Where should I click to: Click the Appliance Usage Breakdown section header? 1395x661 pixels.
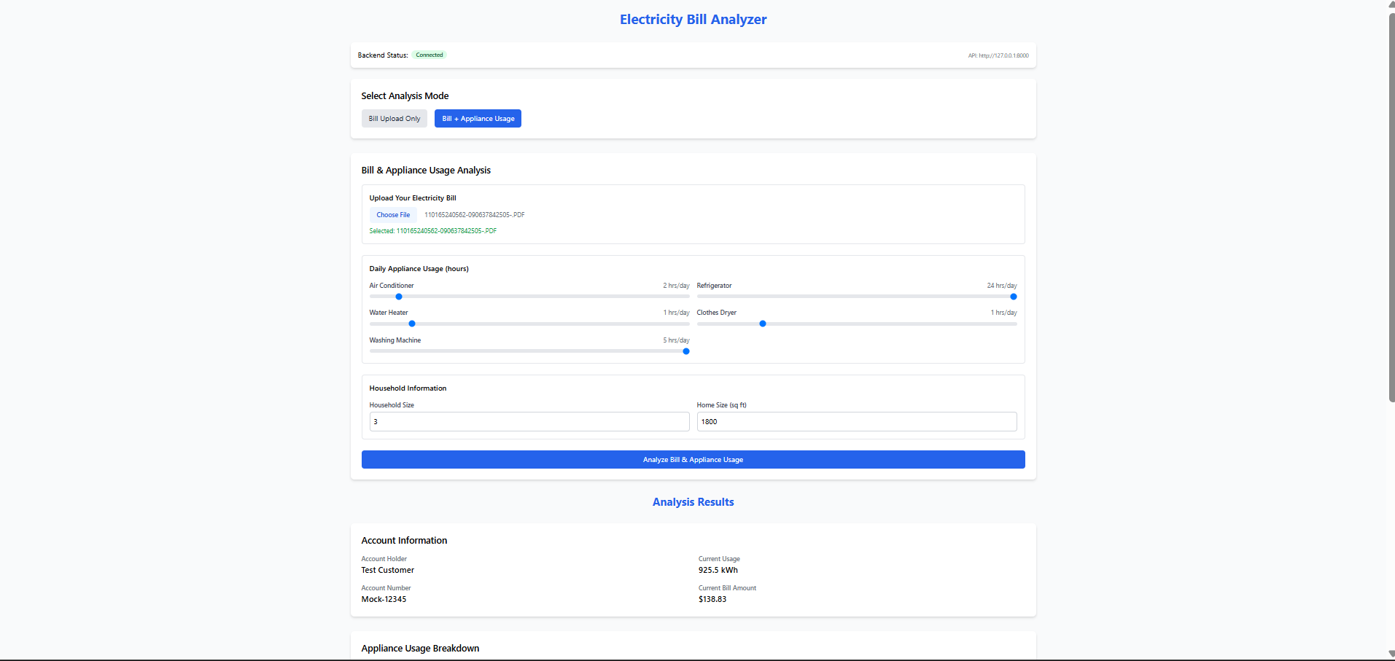pyautogui.click(x=420, y=648)
